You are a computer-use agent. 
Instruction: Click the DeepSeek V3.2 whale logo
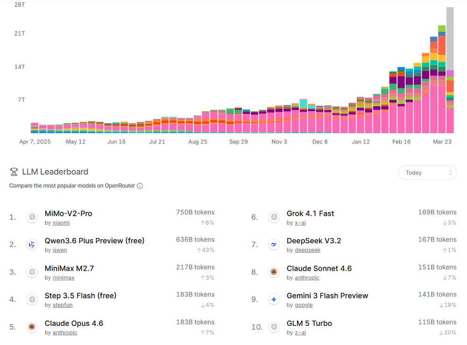click(274, 245)
